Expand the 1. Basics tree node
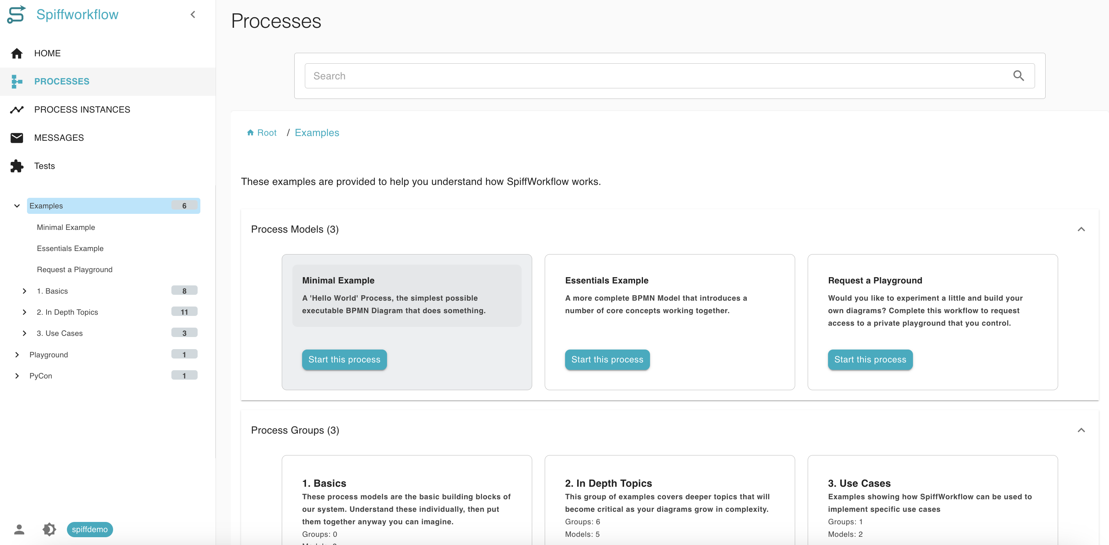 coord(25,291)
